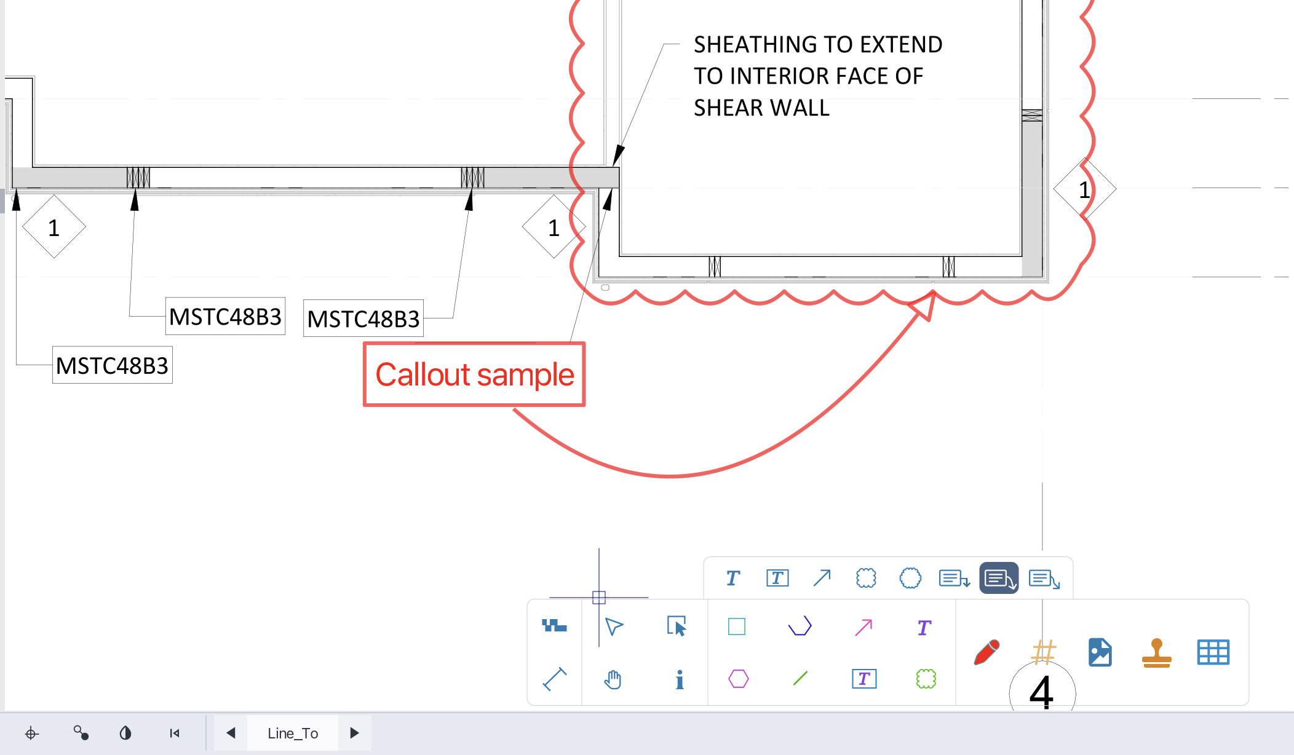Select the Cloud markup tool
The height and width of the screenshot is (755, 1294).
(865, 578)
